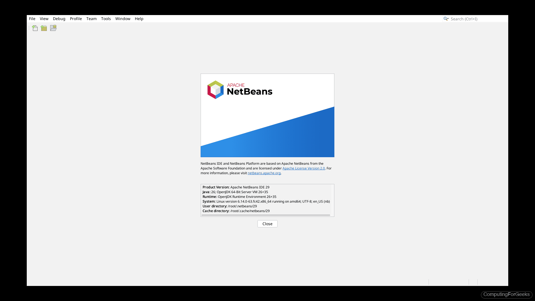Open the Apache License Version 2.0 link
This screenshot has width=535, height=301.
coord(303,168)
